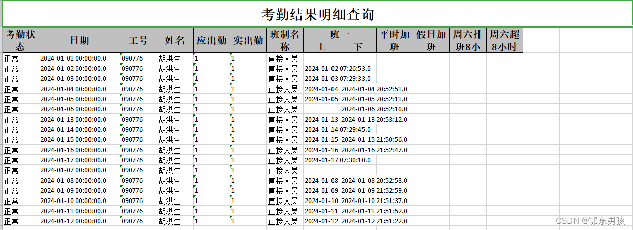Click the 考勤状态 column header
The image size is (633, 230).
point(21,40)
